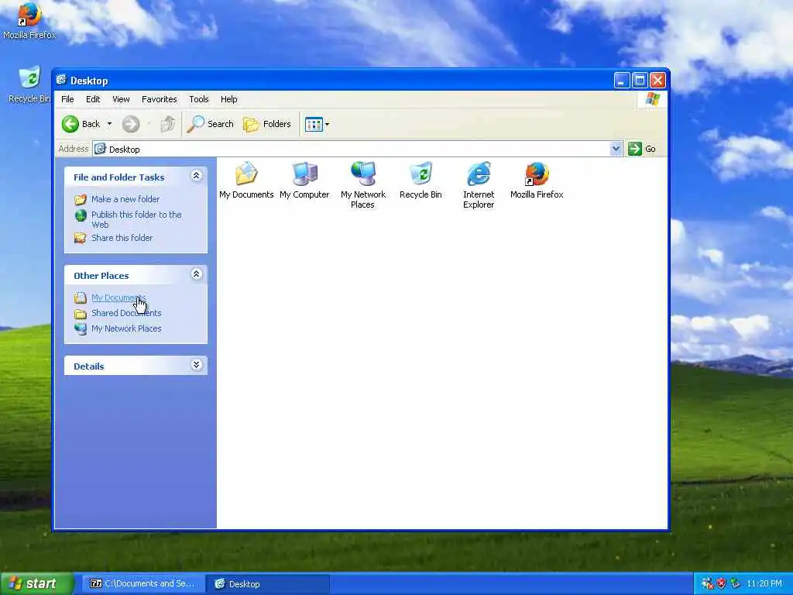This screenshot has width=793, height=595.
Task: Open the Help menu
Action: click(x=228, y=99)
